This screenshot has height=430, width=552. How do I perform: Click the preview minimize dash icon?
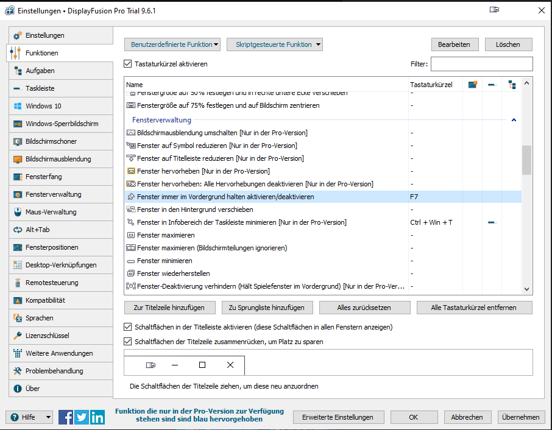[175, 365]
